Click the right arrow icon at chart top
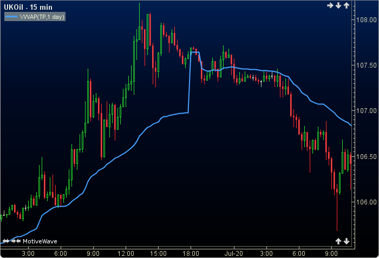The width and height of the screenshot is (379, 258). point(330,5)
